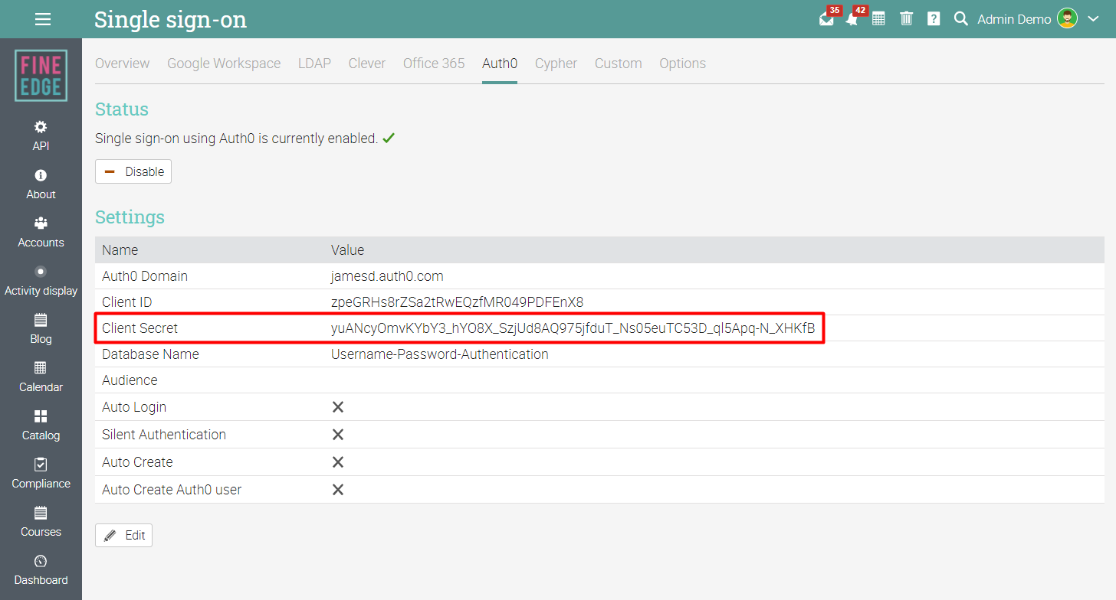The height and width of the screenshot is (600, 1116).
Task: Open the trash bin
Action: point(906,19)
